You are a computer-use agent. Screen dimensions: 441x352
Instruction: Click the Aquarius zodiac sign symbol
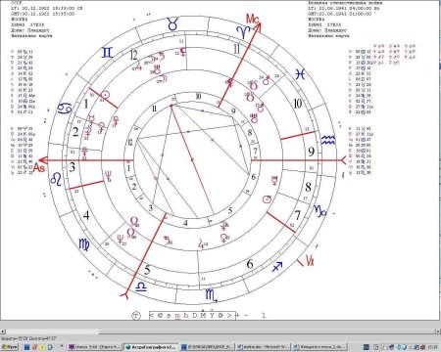click(328, 140)
